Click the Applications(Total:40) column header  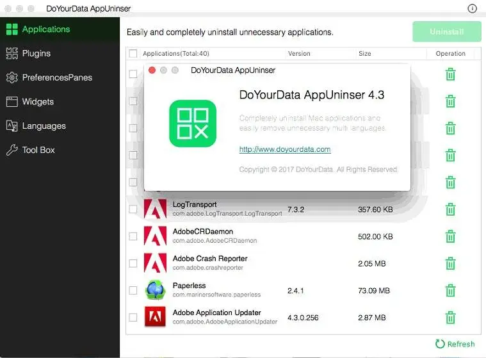pyautogui.click(x=176, y=54)
